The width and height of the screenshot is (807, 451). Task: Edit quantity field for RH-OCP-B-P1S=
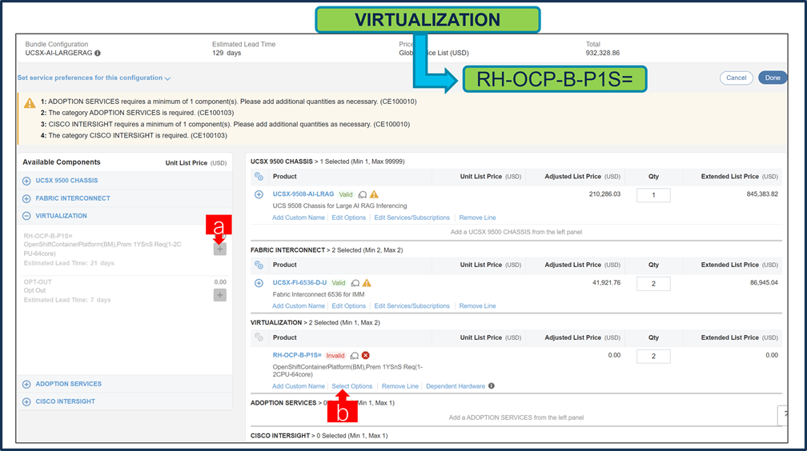coord(653,356)
